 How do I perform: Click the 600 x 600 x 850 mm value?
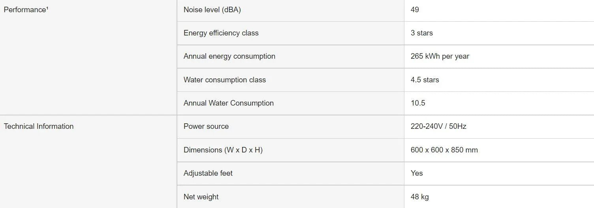click(x=444, y=150)
